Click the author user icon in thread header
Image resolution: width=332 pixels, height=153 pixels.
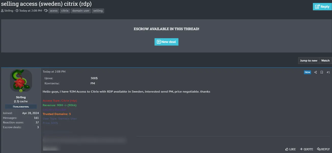tap(2, 11)
